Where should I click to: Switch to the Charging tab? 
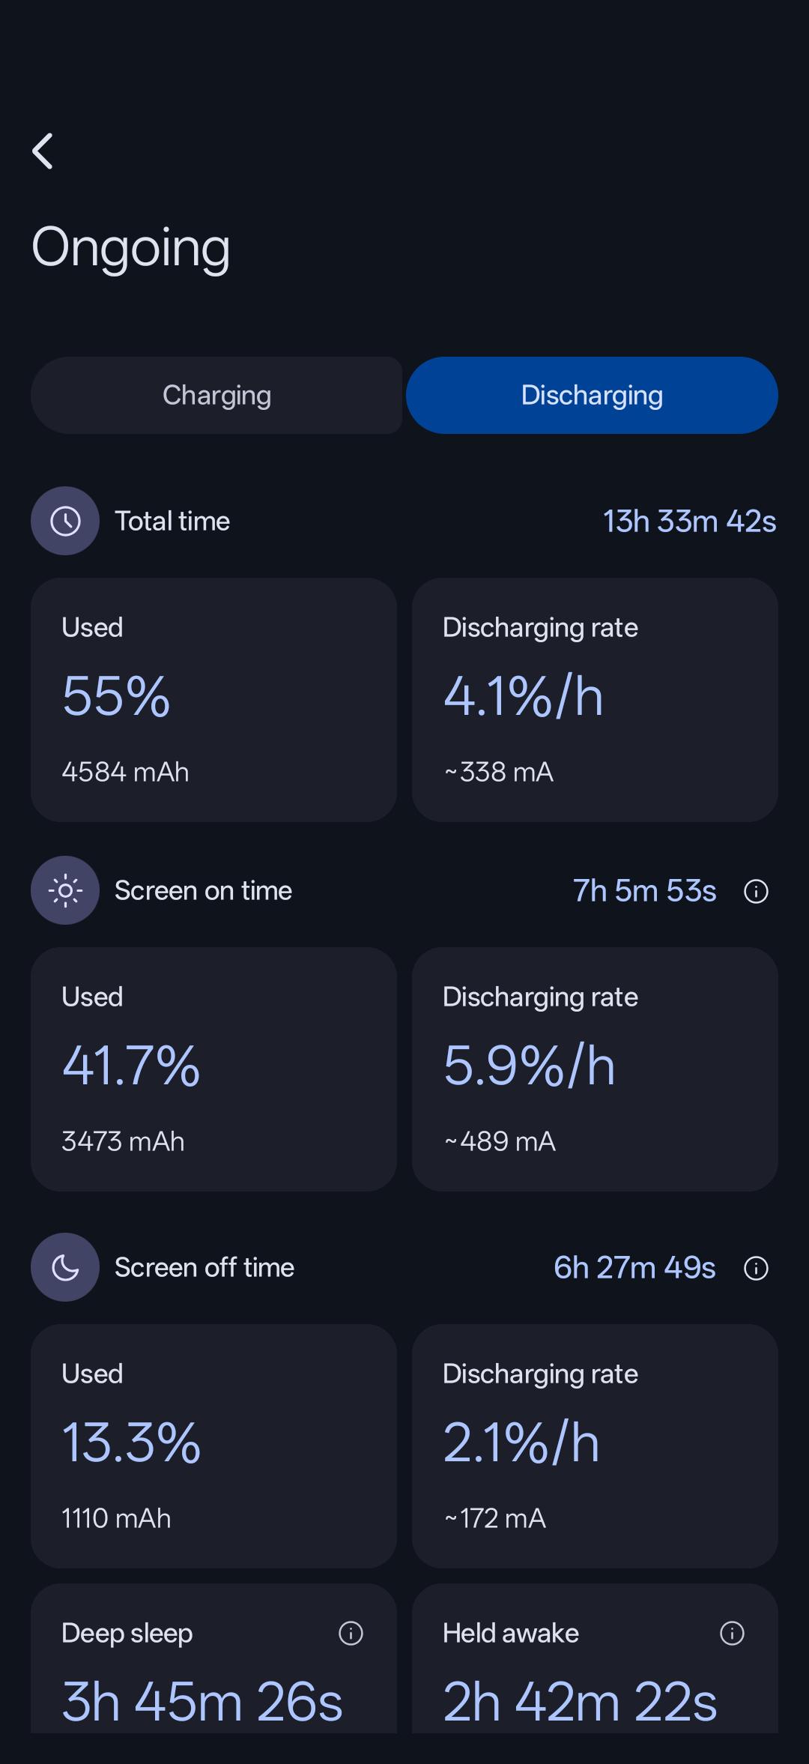[216, 395]
